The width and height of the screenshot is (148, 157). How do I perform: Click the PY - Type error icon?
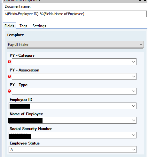click(x=9, y=91)
